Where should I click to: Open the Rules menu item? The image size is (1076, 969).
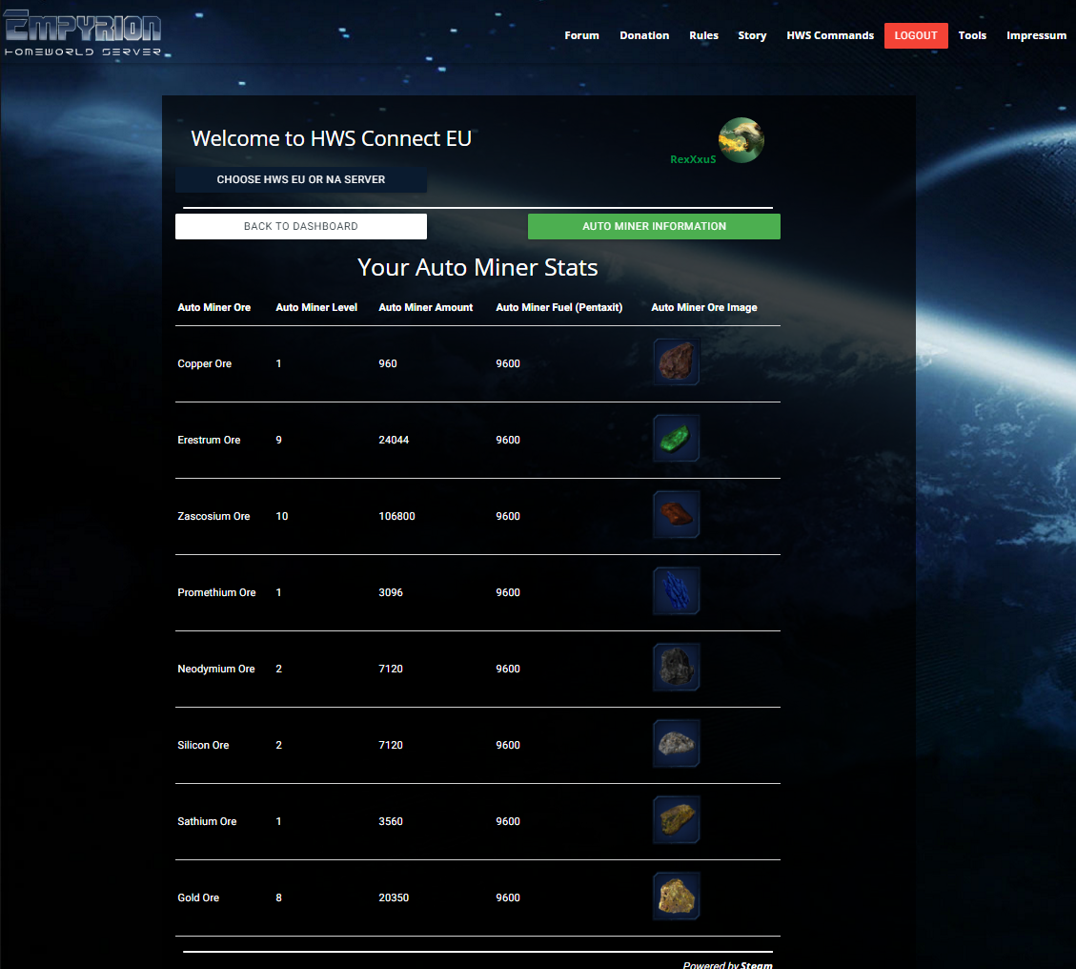point(703,35)
